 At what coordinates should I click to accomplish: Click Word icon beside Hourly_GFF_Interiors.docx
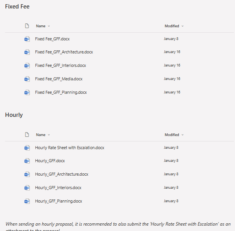[27, 188]
